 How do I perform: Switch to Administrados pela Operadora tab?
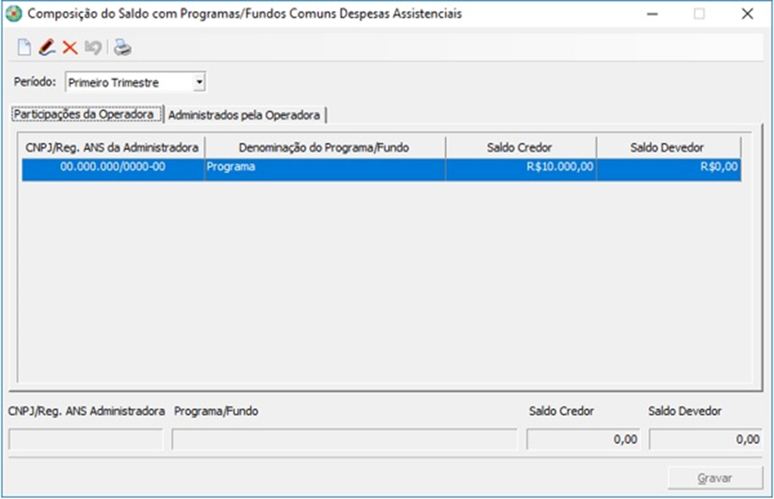coord(244,115)
